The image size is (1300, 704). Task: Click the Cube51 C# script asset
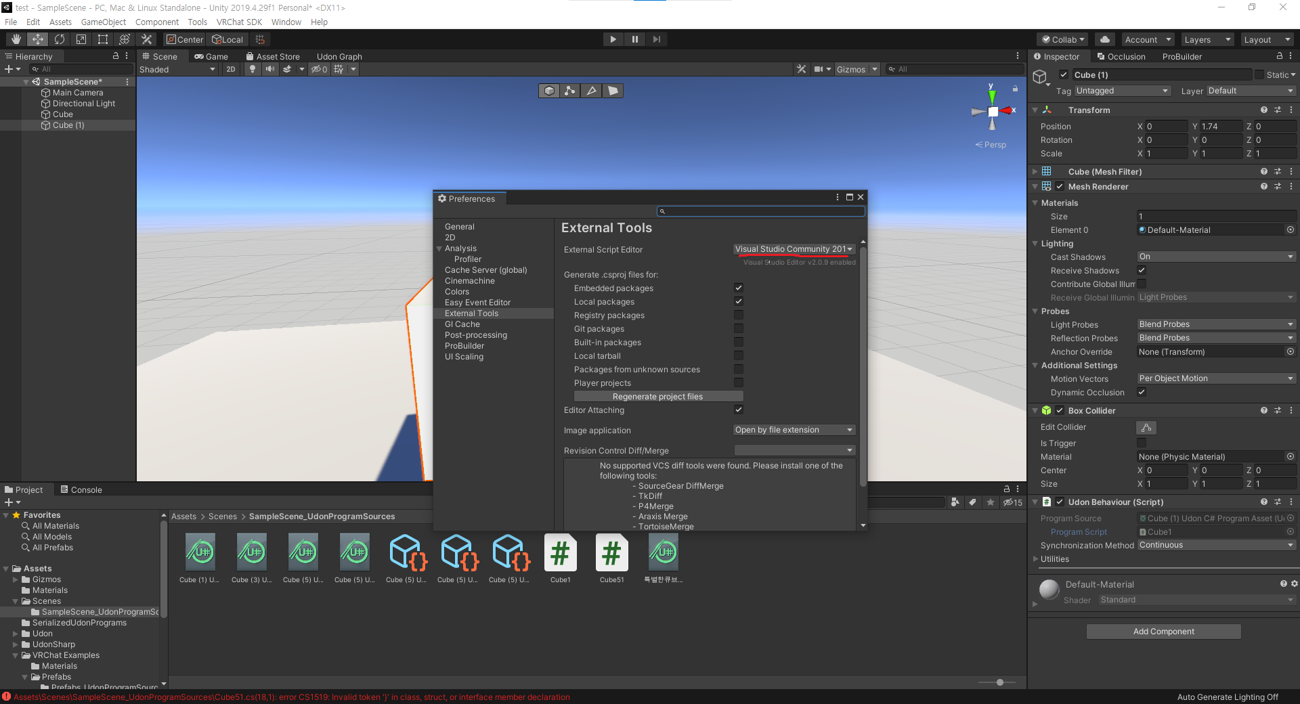coord(611,558)
